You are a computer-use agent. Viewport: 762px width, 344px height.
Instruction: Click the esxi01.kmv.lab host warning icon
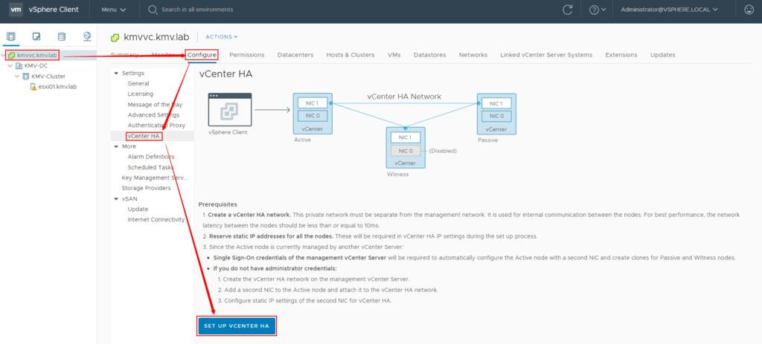33,87
